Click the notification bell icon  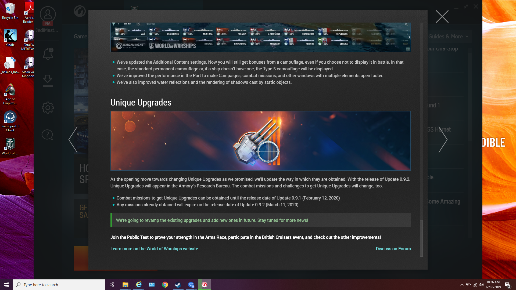(x=48, y=54)
